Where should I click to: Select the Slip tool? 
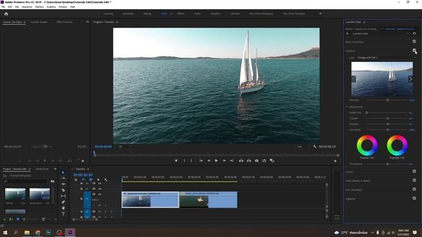[x=63, y=196]
